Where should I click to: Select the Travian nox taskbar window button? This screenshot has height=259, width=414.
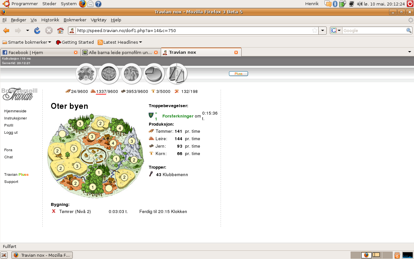tap(42, 255)
